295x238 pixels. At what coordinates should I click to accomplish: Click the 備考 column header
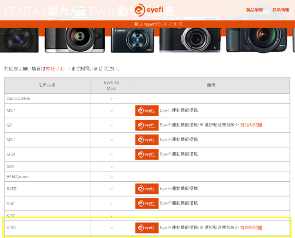tap(211, 85)
